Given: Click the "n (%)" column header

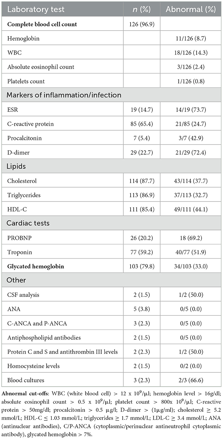Looking at the screenshot, I should [141, 10].
